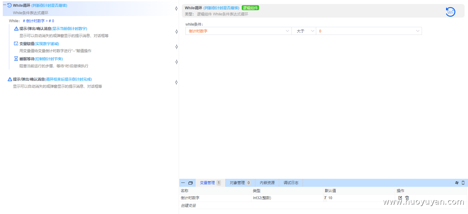
Task: Select 提示/弹出/确认消息(显示当前倒计时数字) step
Action: (x=53, y=29)
